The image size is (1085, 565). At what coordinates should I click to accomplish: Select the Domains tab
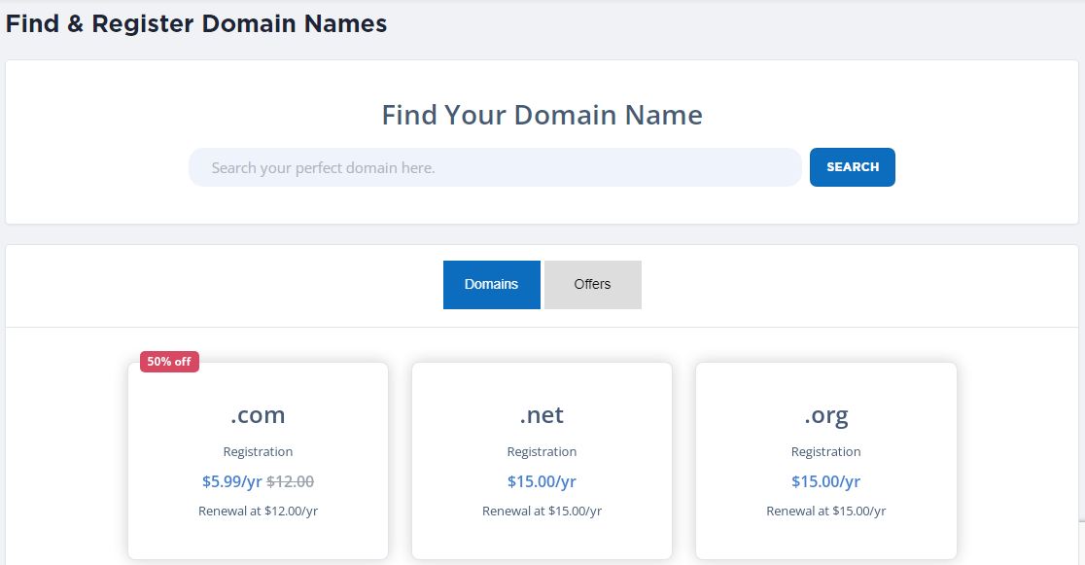[491, 285]
